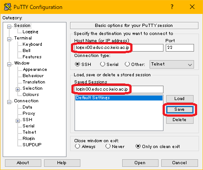This screenshot has width=203, height=170.
Task: Click the Cancel button
Action: [180, 163]
